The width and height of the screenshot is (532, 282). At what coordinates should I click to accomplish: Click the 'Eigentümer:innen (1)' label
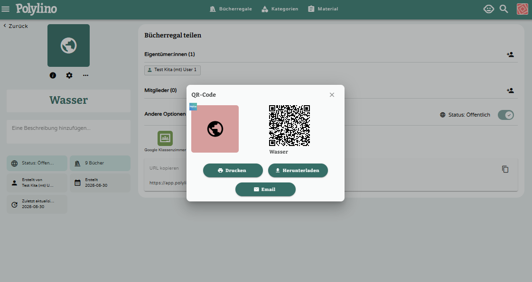(169, 54)
